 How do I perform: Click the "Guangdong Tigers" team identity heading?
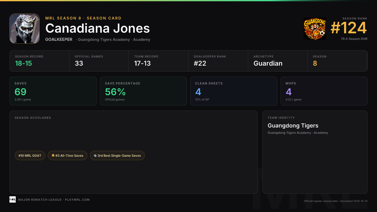click(293, 126)
